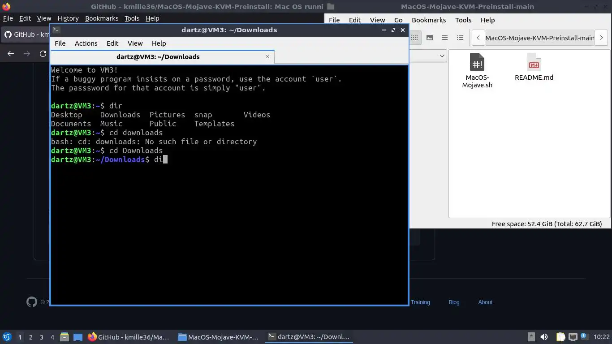Click the path bar right scroll arrow
Viewport: 612px width, 344px height.
[602, 38]
